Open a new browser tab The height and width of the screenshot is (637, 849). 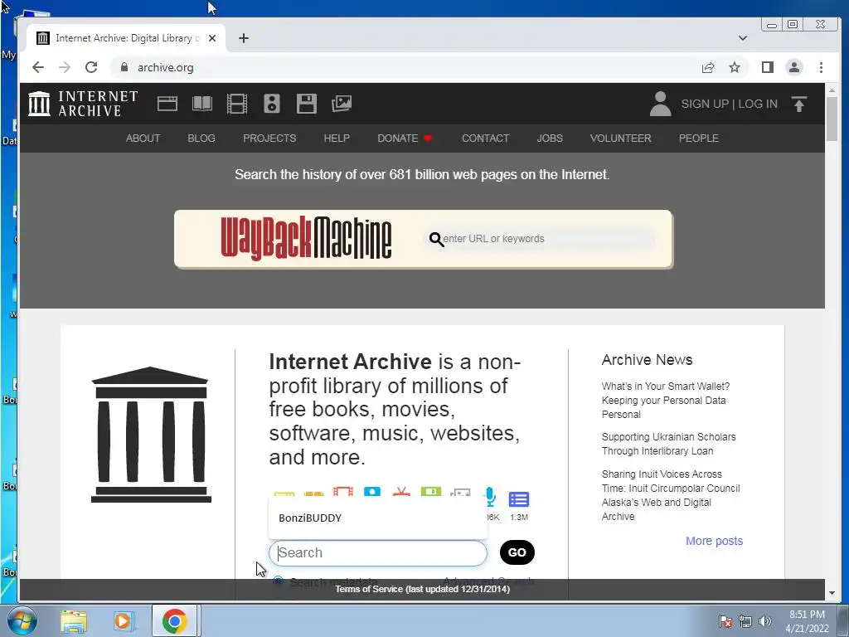coord(244,38)
